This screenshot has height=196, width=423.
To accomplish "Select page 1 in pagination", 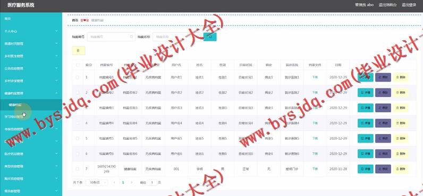I will 123,182.
